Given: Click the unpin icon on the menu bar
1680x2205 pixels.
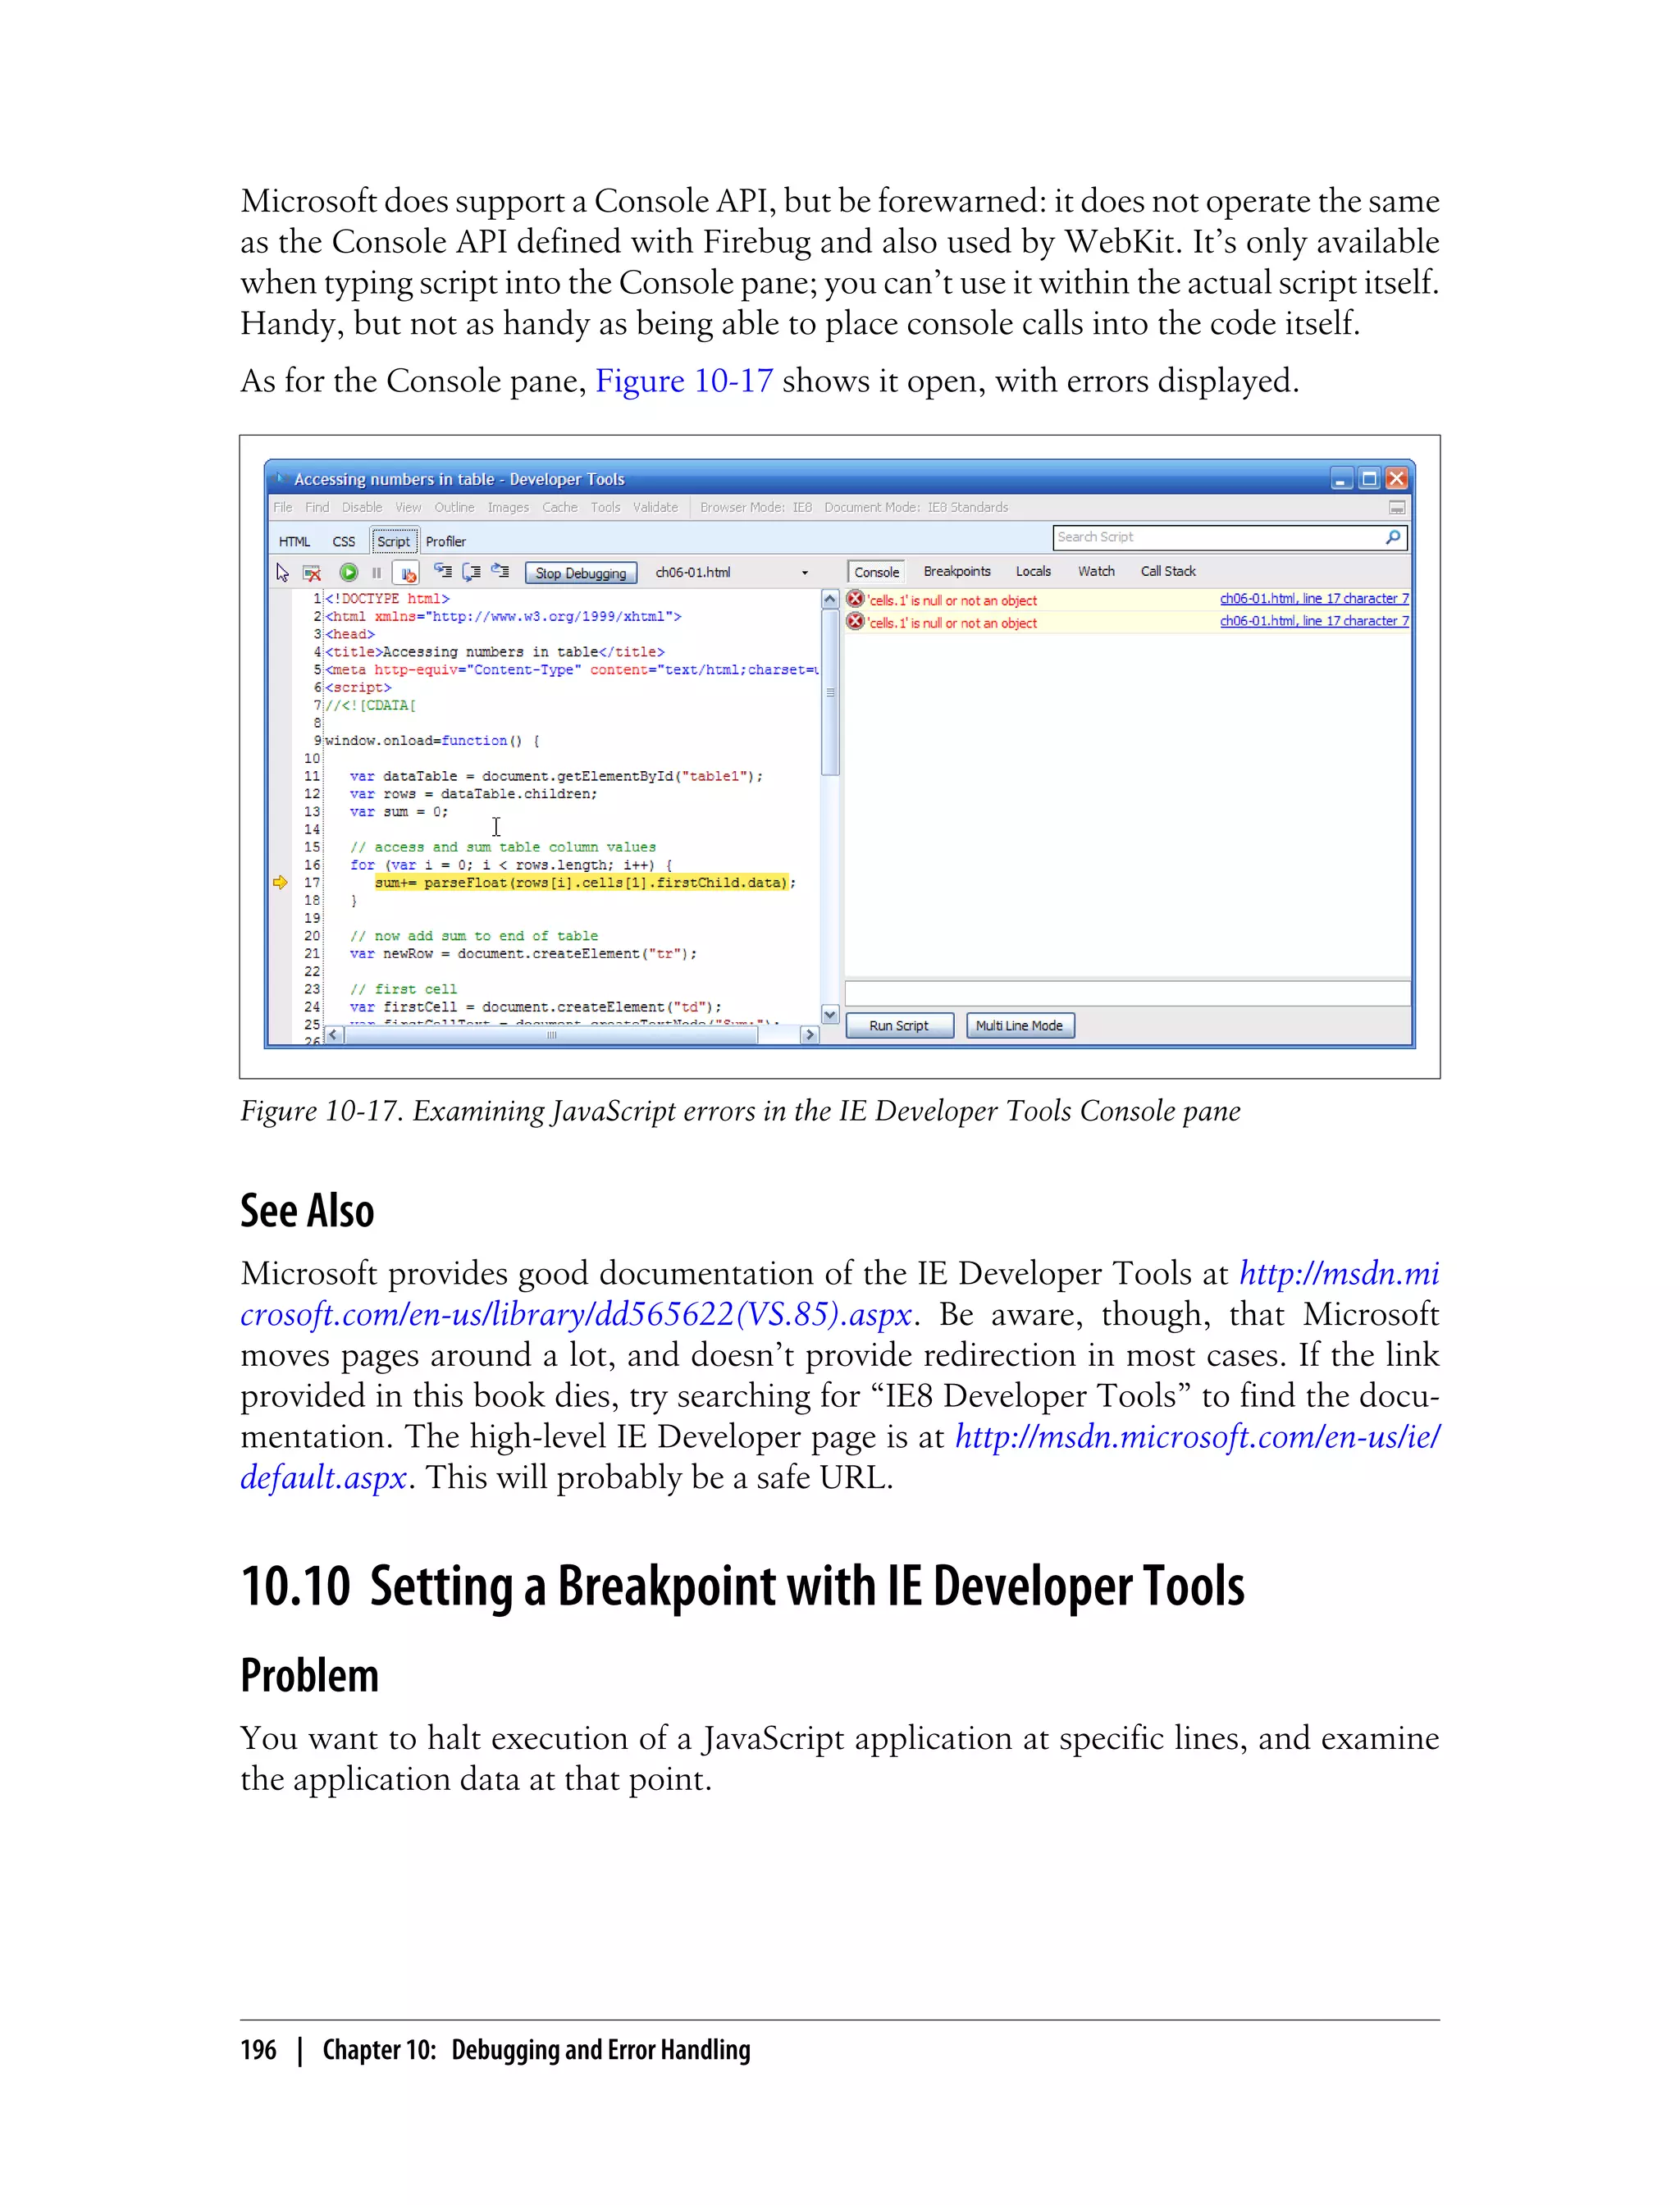Looking at the screenshot, I should click(1396, 507).
